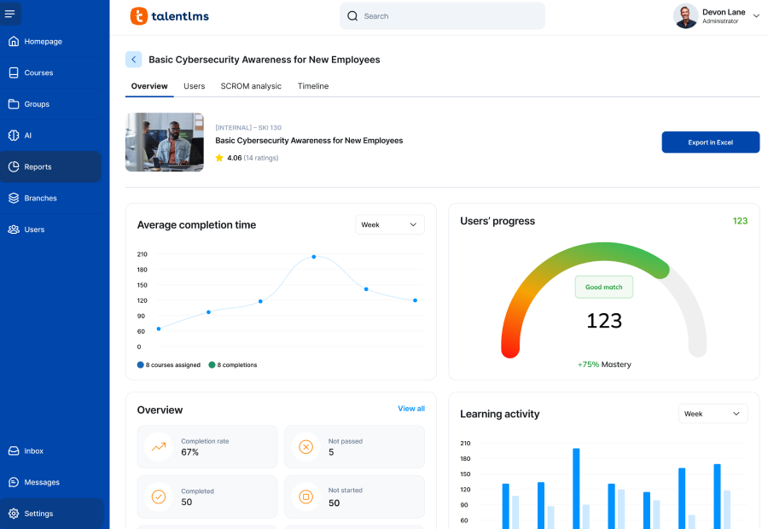Image resolution: width=768 pixels, height=529 pixels.
Task: Click the Not started square circle icon
Action: pos(306,497)
